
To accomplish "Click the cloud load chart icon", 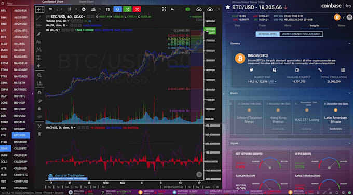I will click(x=210, y=9).
